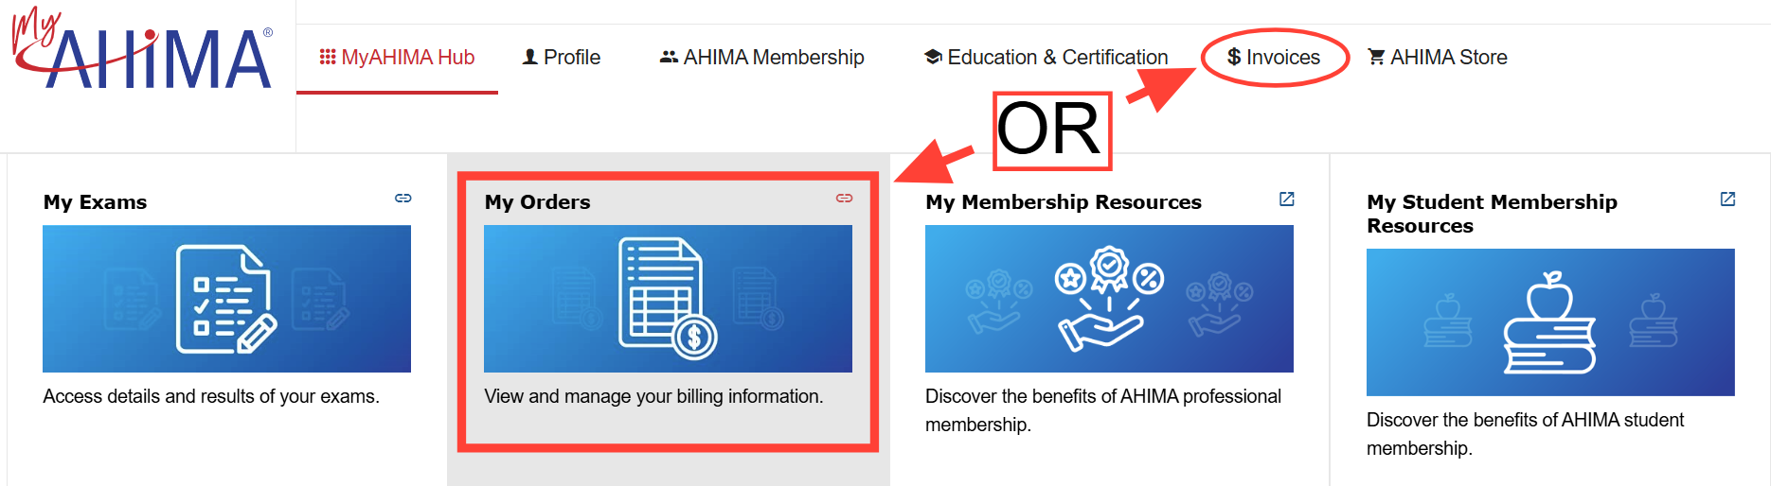Click the My Exams checklist image
Image resolution: width=1771 pixels, height=486 pixels.
pyautogui.click(x=226, y=299)
